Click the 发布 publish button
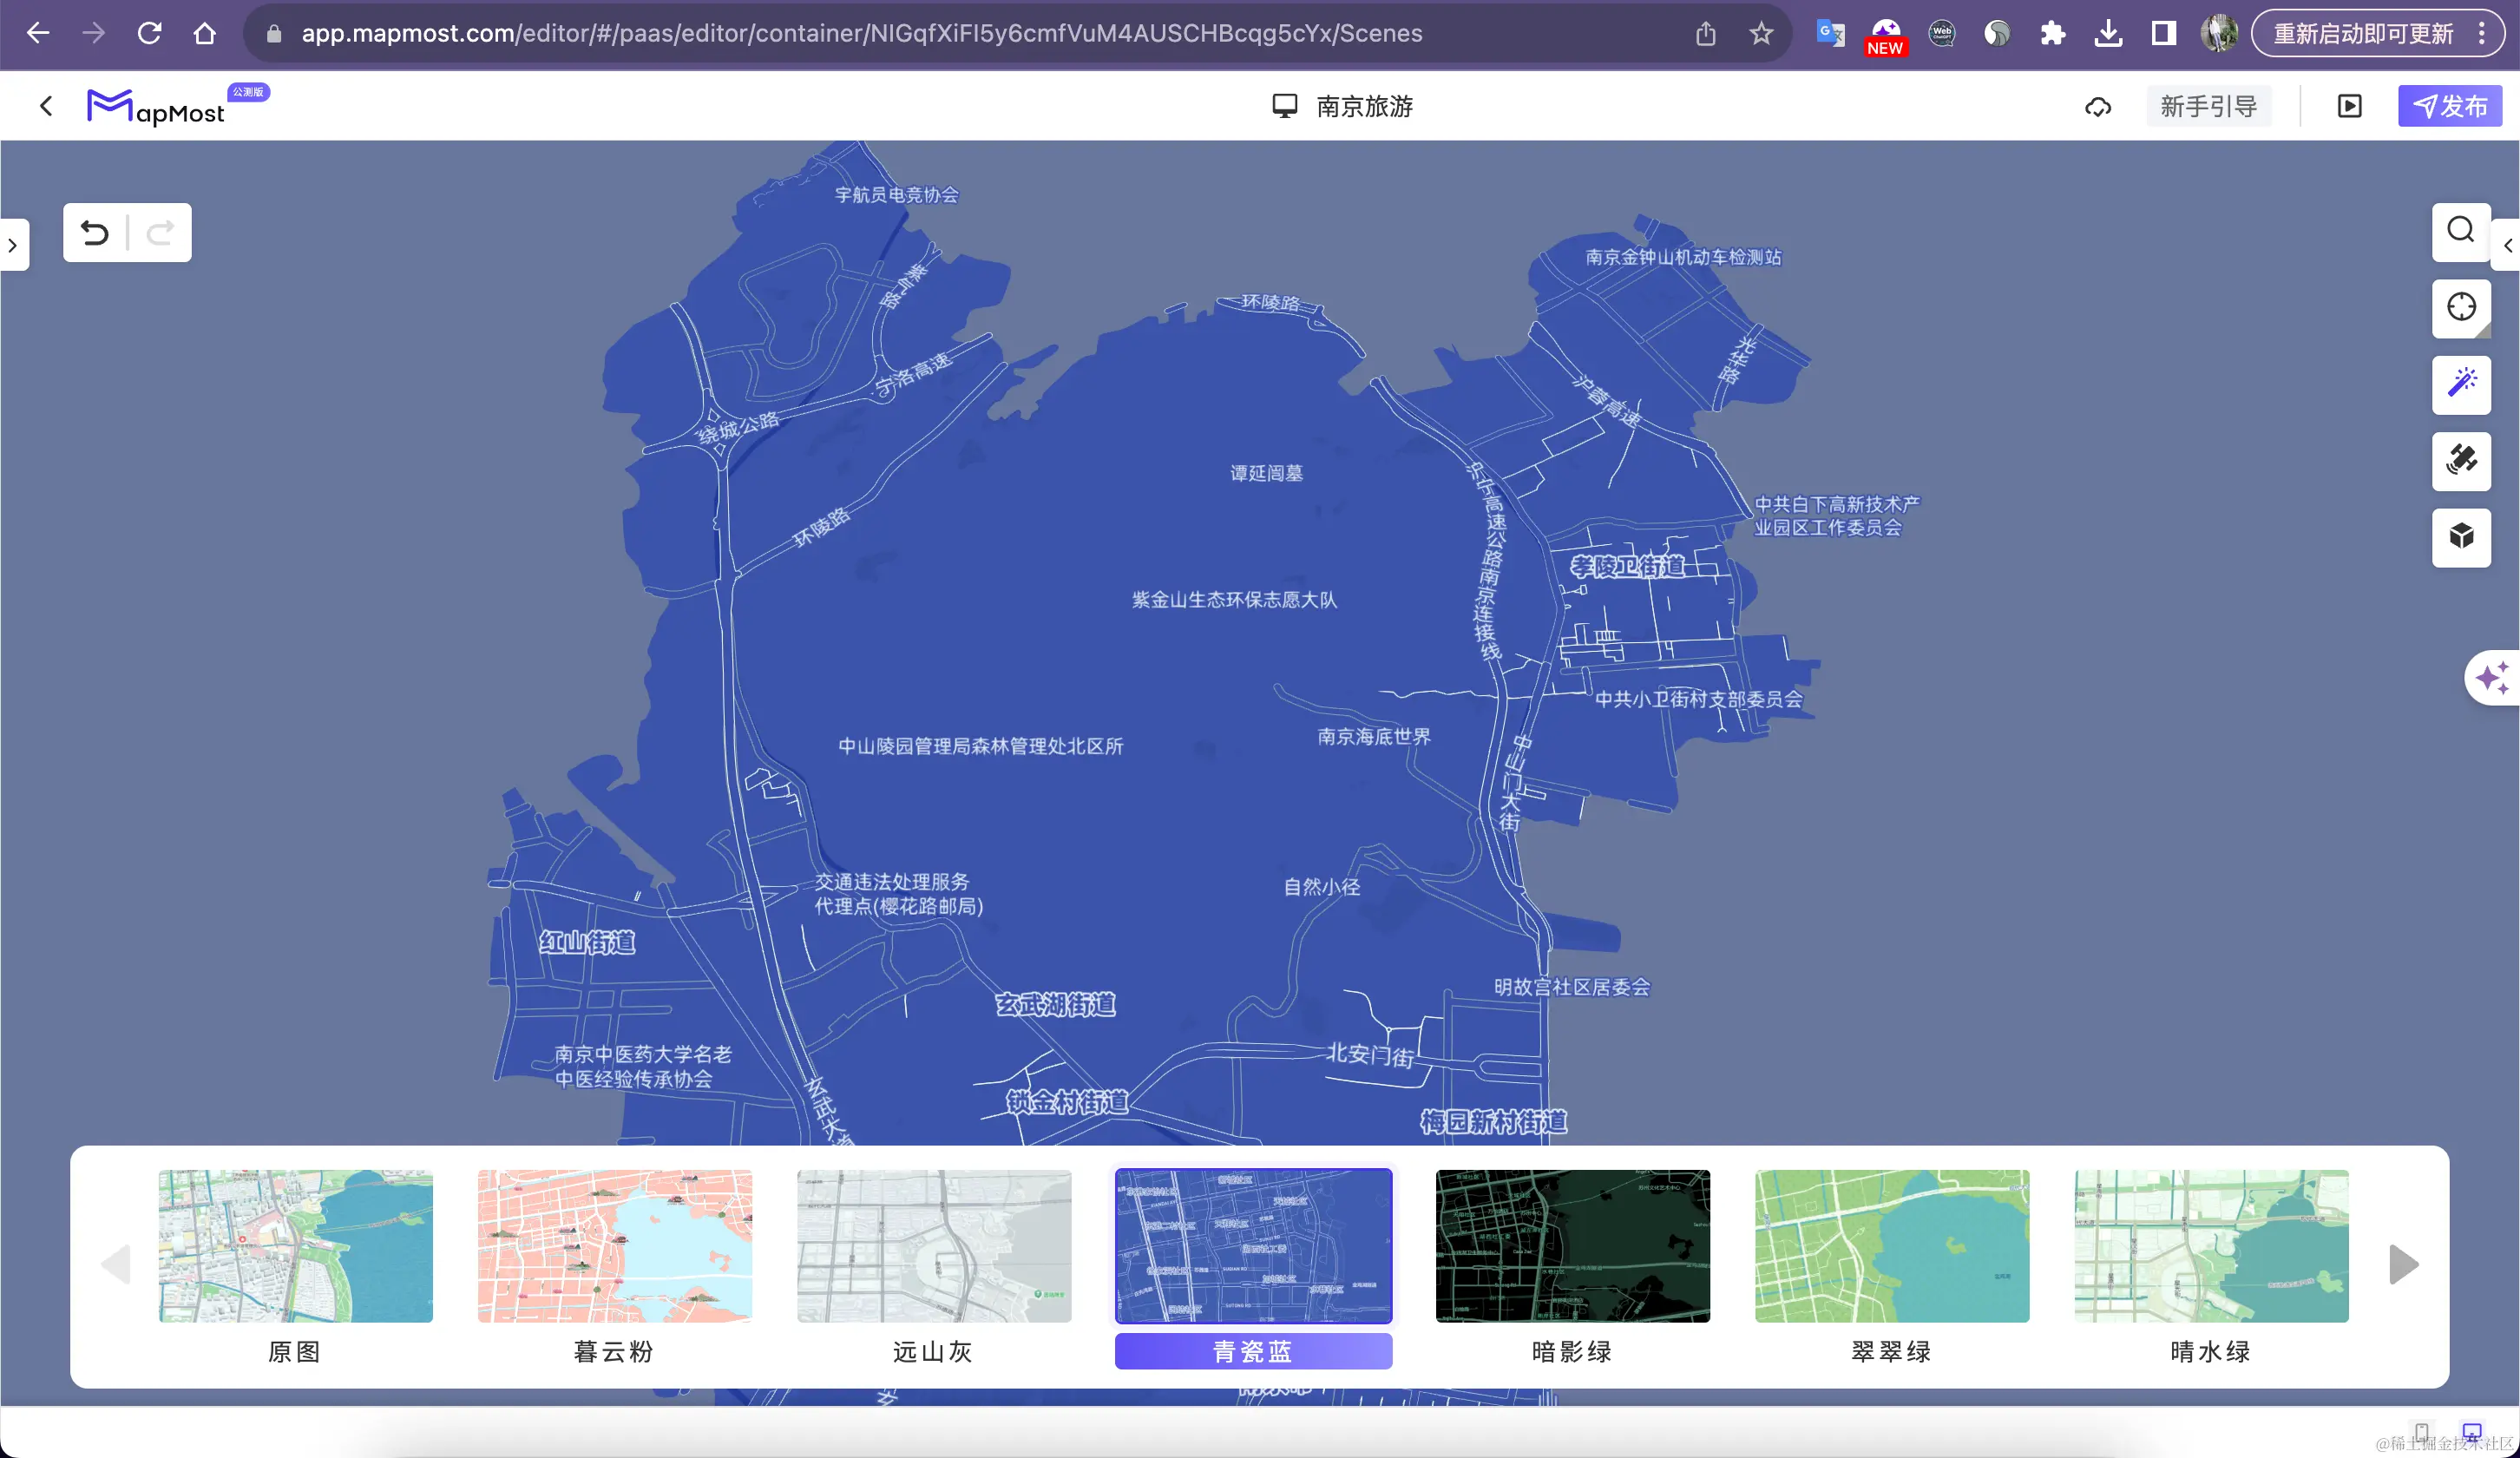This screenshot has height=1458, width=2520. click(2449, 106)
